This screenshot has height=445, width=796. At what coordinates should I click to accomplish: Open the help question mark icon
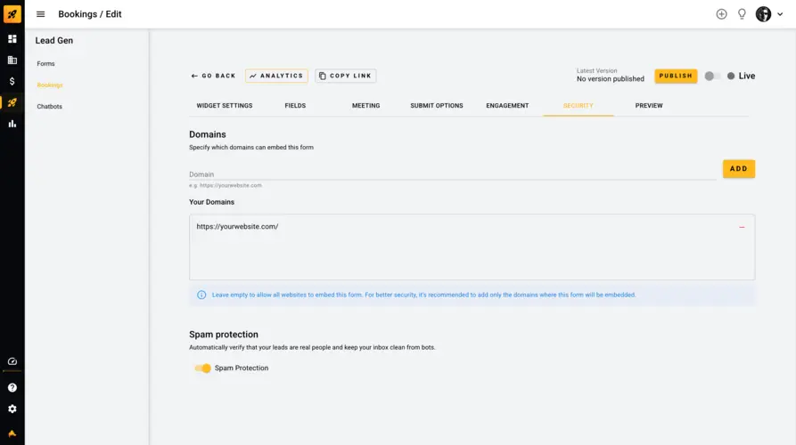tap(12, 388)
